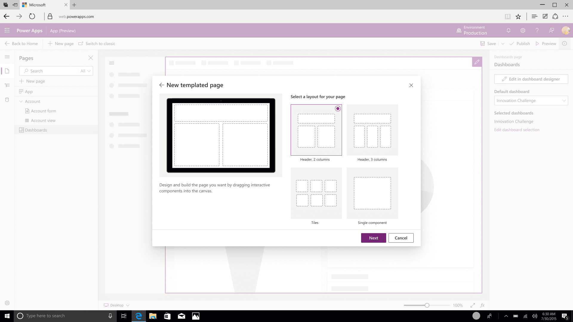
Task: Click the back arrow in the dialog header
Action: pyautogui.click(x=161, y=85)
